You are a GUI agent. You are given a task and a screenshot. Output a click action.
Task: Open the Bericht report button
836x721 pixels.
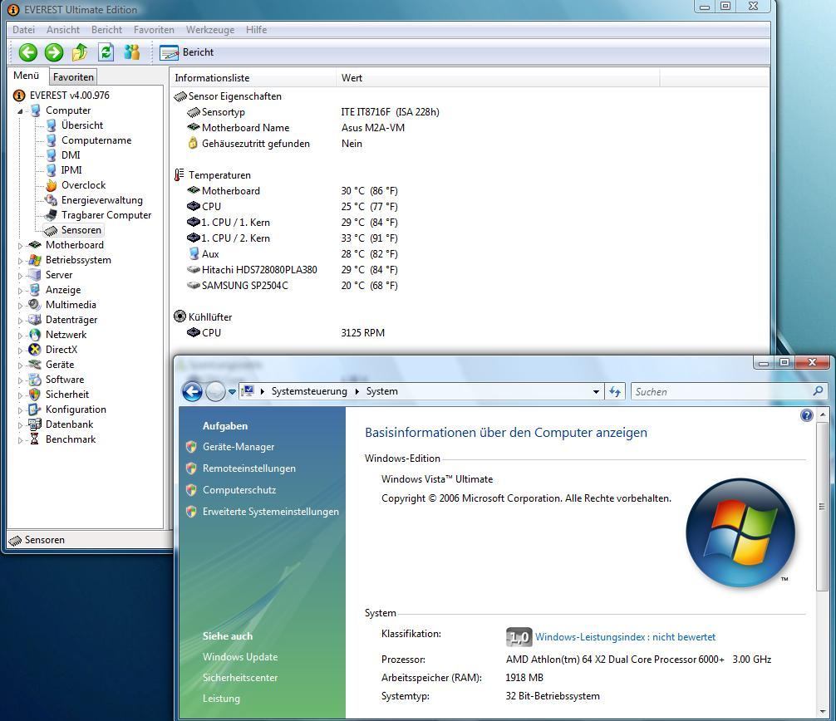[187, 52]
